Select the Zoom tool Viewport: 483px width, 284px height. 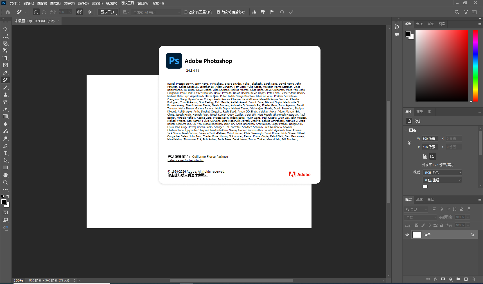click(x=5, y=182)
